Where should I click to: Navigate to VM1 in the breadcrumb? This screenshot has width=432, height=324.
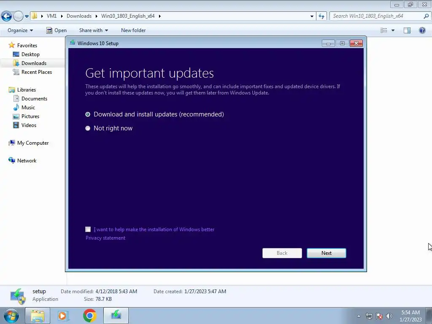tap(51, 16)
